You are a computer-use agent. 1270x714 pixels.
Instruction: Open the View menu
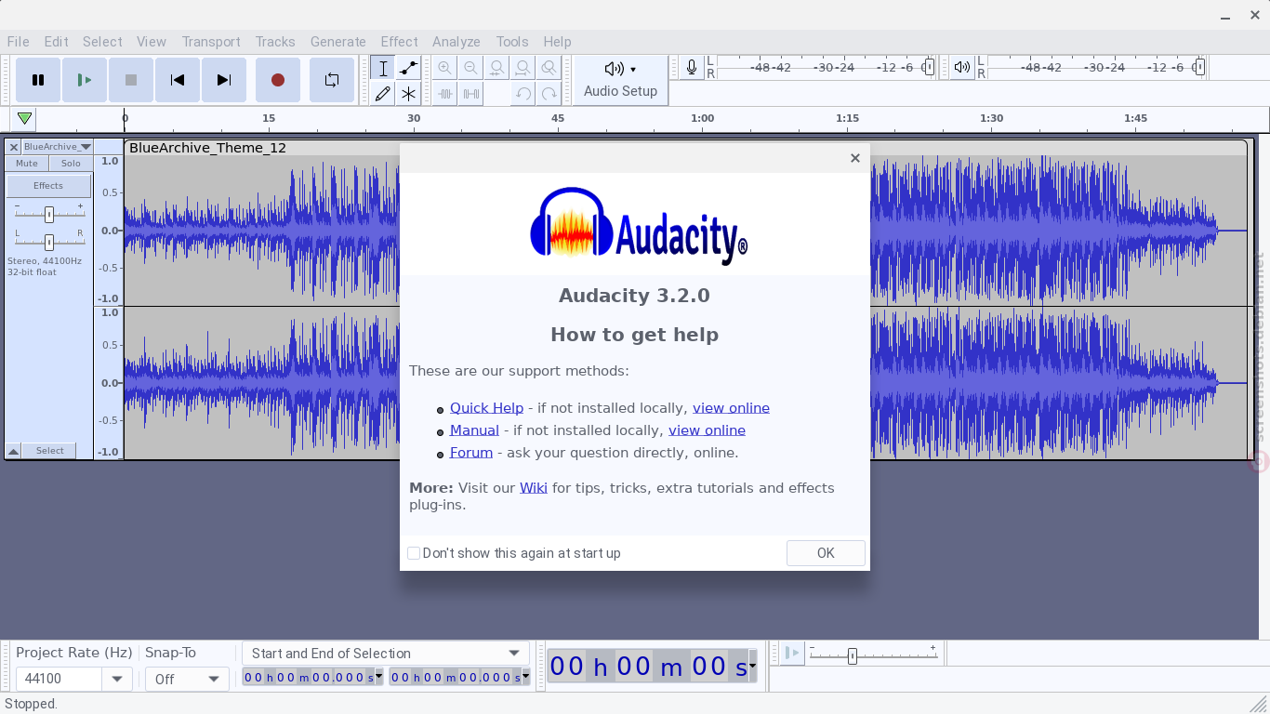152,42
